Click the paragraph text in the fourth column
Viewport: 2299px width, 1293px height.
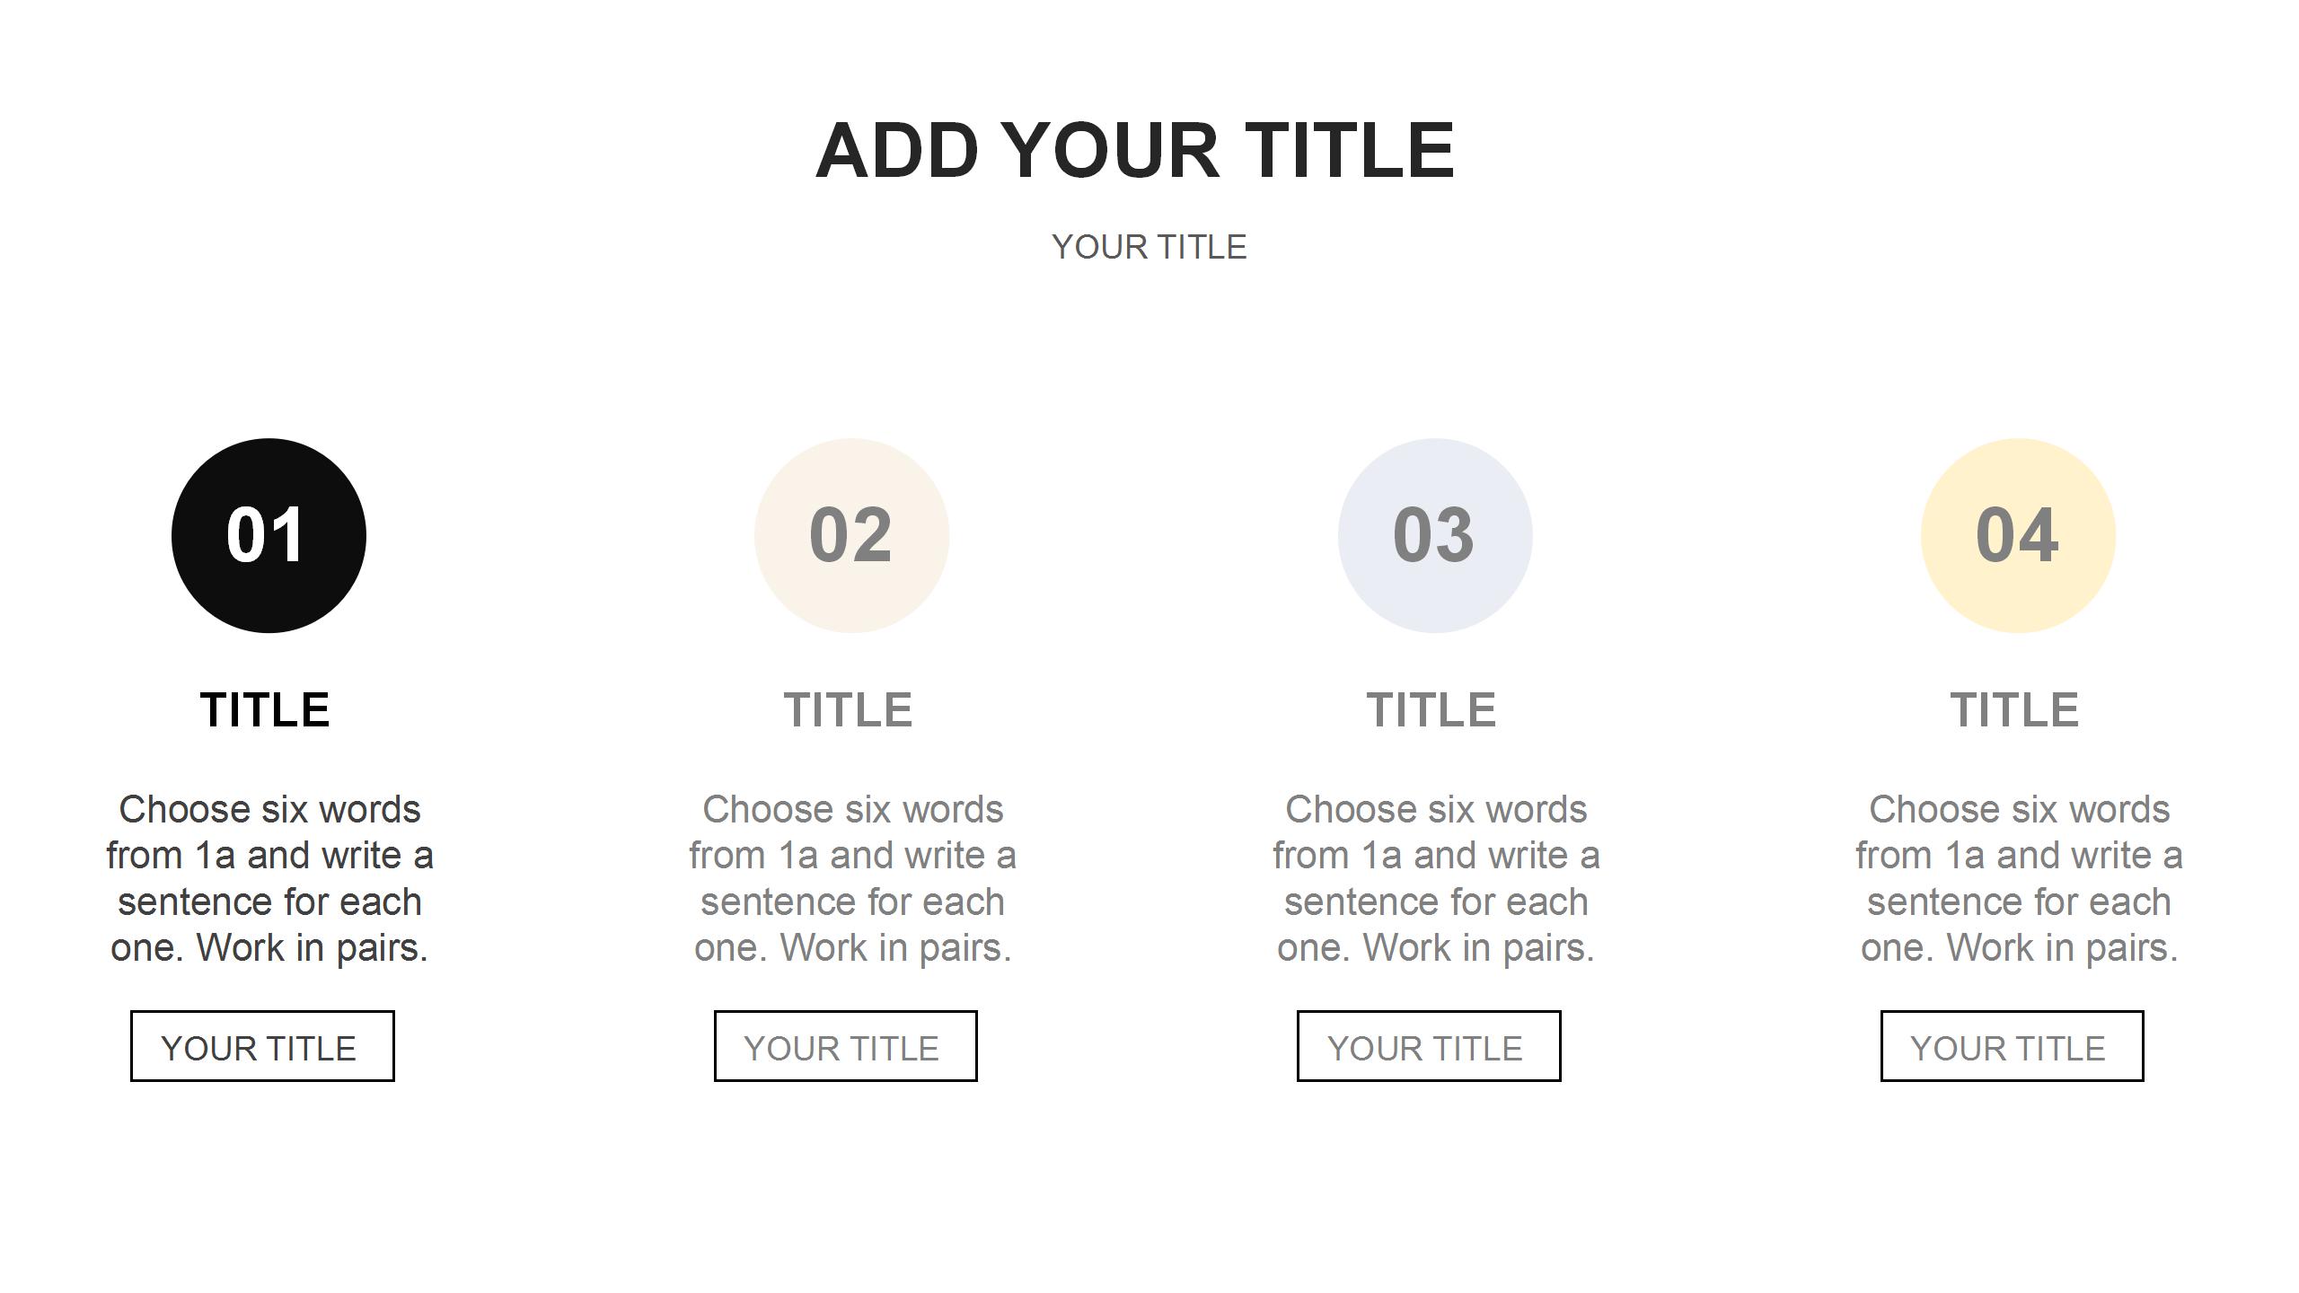(2019, 878)
